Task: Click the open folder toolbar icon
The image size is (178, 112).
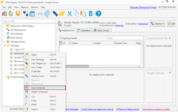Action: coord(62,14)
